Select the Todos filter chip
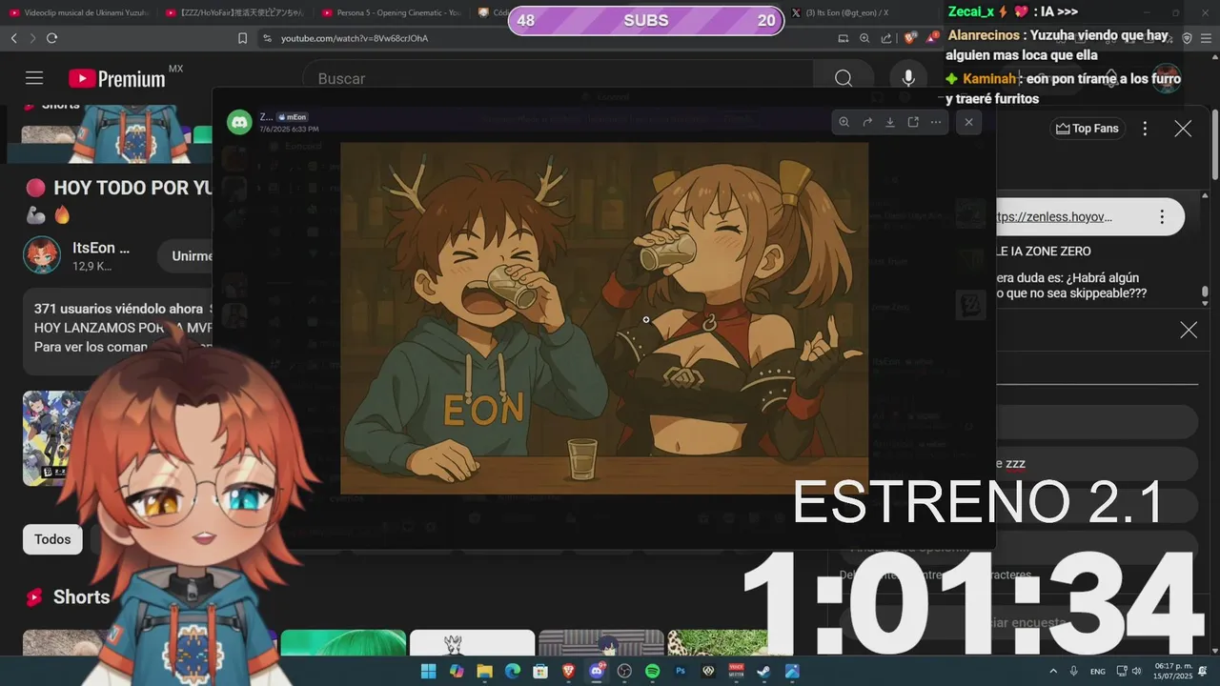The height and width of the screenshot is (686, 1220). coord(52,539)
